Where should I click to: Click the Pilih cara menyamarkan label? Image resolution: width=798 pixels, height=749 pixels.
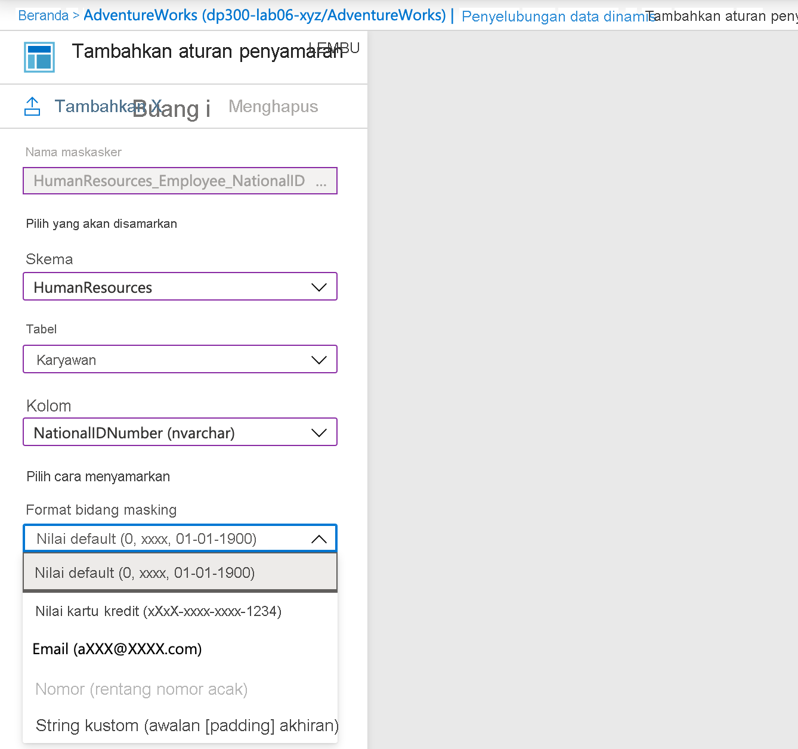pyautogui.click(x=98, y=476)
